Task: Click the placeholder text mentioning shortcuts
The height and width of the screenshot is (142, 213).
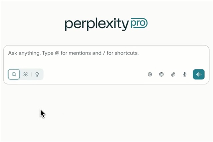Action: [73, 53]
